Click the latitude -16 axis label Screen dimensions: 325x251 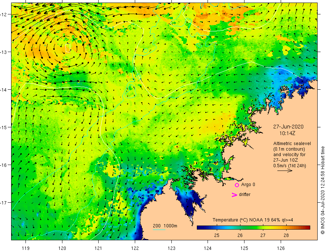click(x=4, y=165)
